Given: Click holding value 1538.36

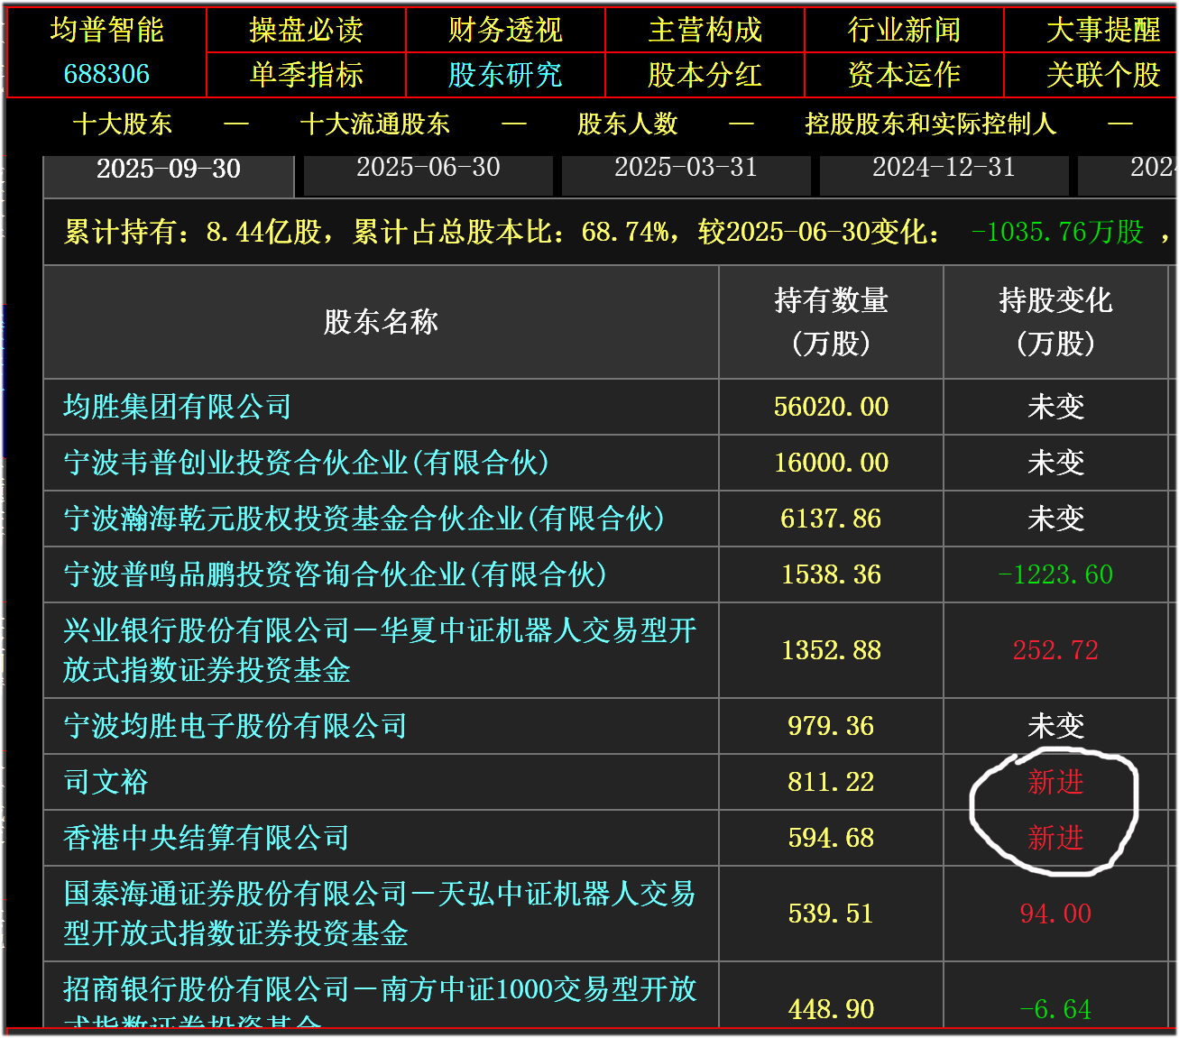Looking at the screenshot, I should coord(831,574).
